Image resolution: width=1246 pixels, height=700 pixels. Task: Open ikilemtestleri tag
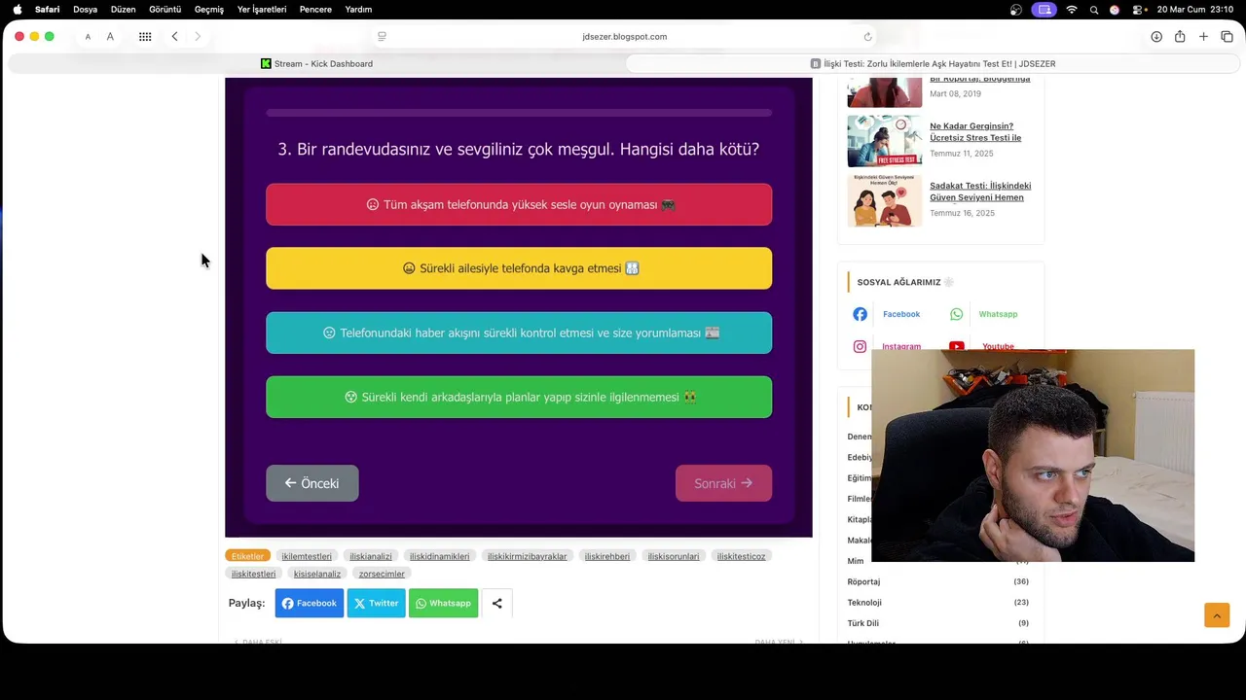pyautogui.click(x=307, y=556)
